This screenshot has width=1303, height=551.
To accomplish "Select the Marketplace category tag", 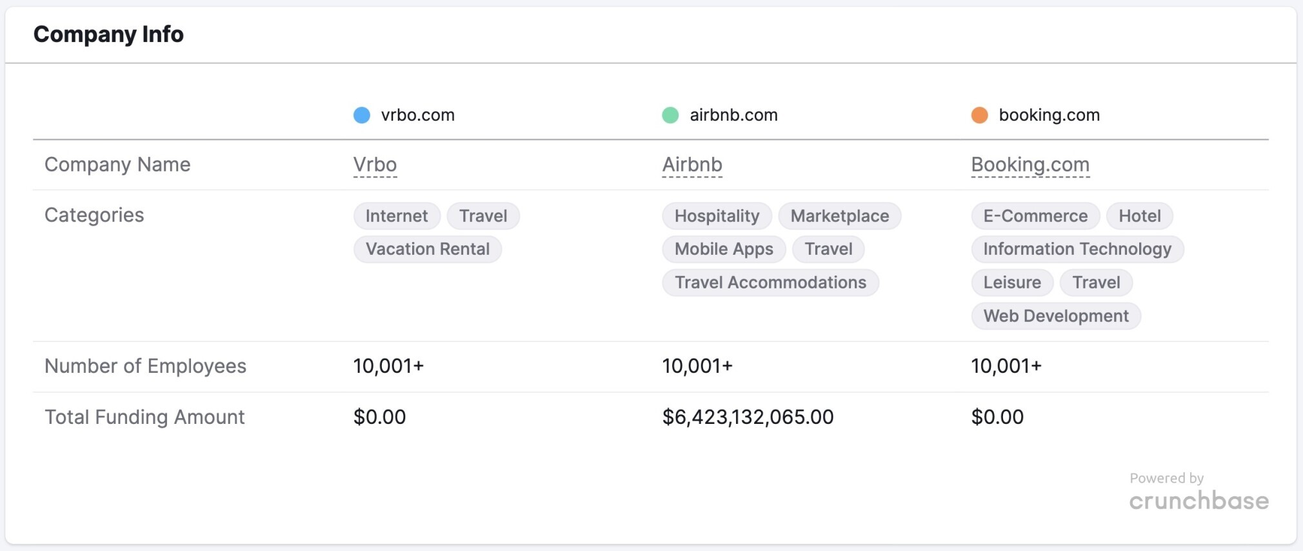I will coord(839,216).
